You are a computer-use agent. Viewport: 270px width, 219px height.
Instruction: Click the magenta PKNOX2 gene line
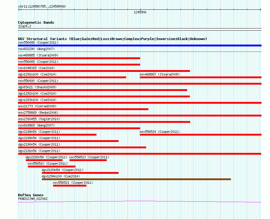(x=140, y=201)
